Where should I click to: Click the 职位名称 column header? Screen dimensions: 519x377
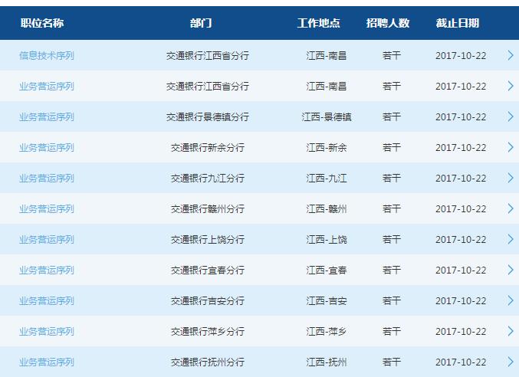tap(42, 23)
